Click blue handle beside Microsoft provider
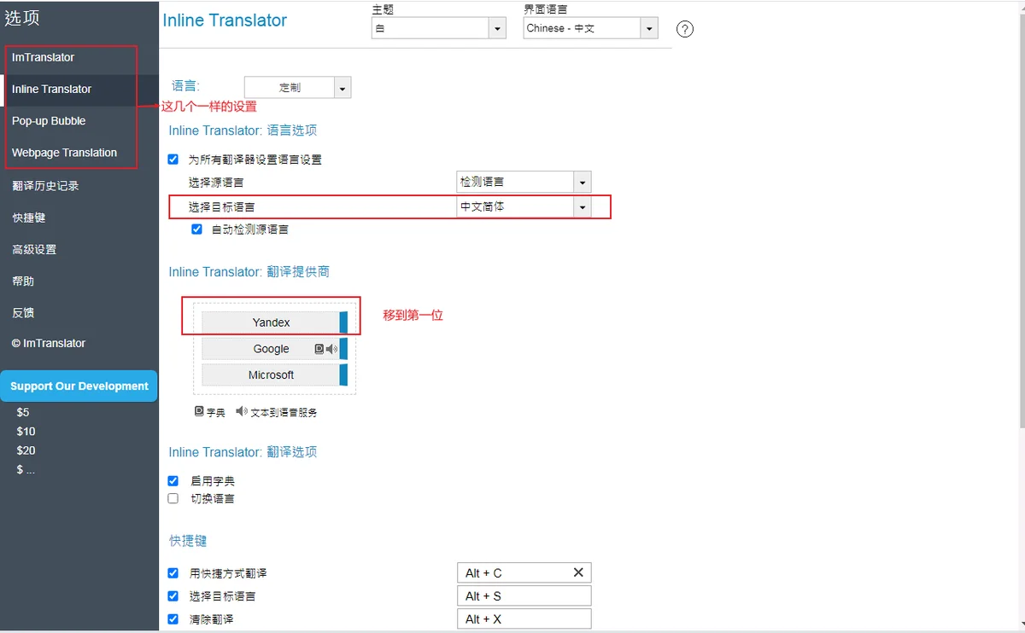 point(343,375)
